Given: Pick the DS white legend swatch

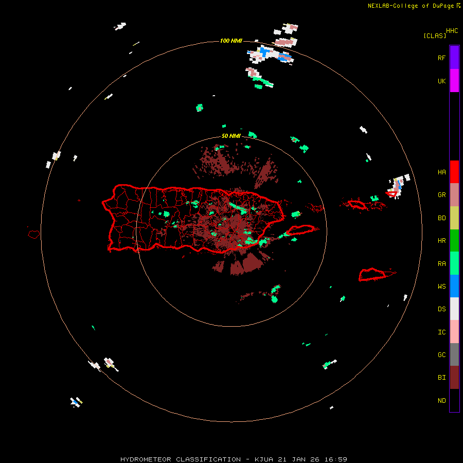Looking at the screenshot, I should coord(454,309).
